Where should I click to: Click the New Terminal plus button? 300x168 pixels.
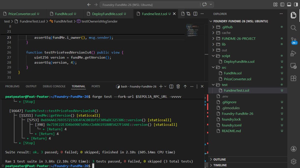point(161,86)
